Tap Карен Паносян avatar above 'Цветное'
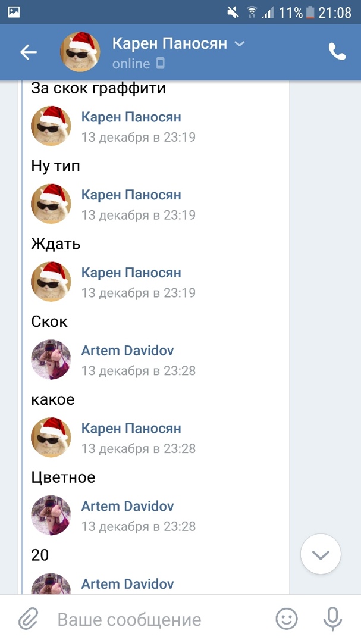Screen dimensions: 361x643 [x=51, y=437]
